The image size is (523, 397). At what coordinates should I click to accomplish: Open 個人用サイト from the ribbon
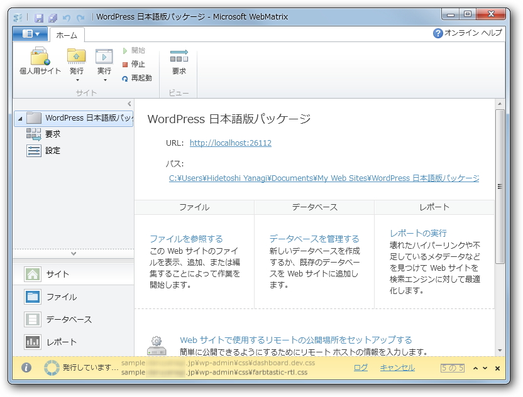(x=39, y=61)
